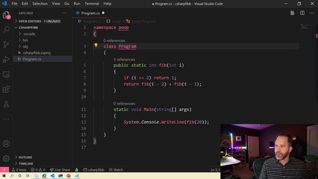Open the Manage gear settings icon
This screenshot has width=318, height=179.
click(6, 159)
